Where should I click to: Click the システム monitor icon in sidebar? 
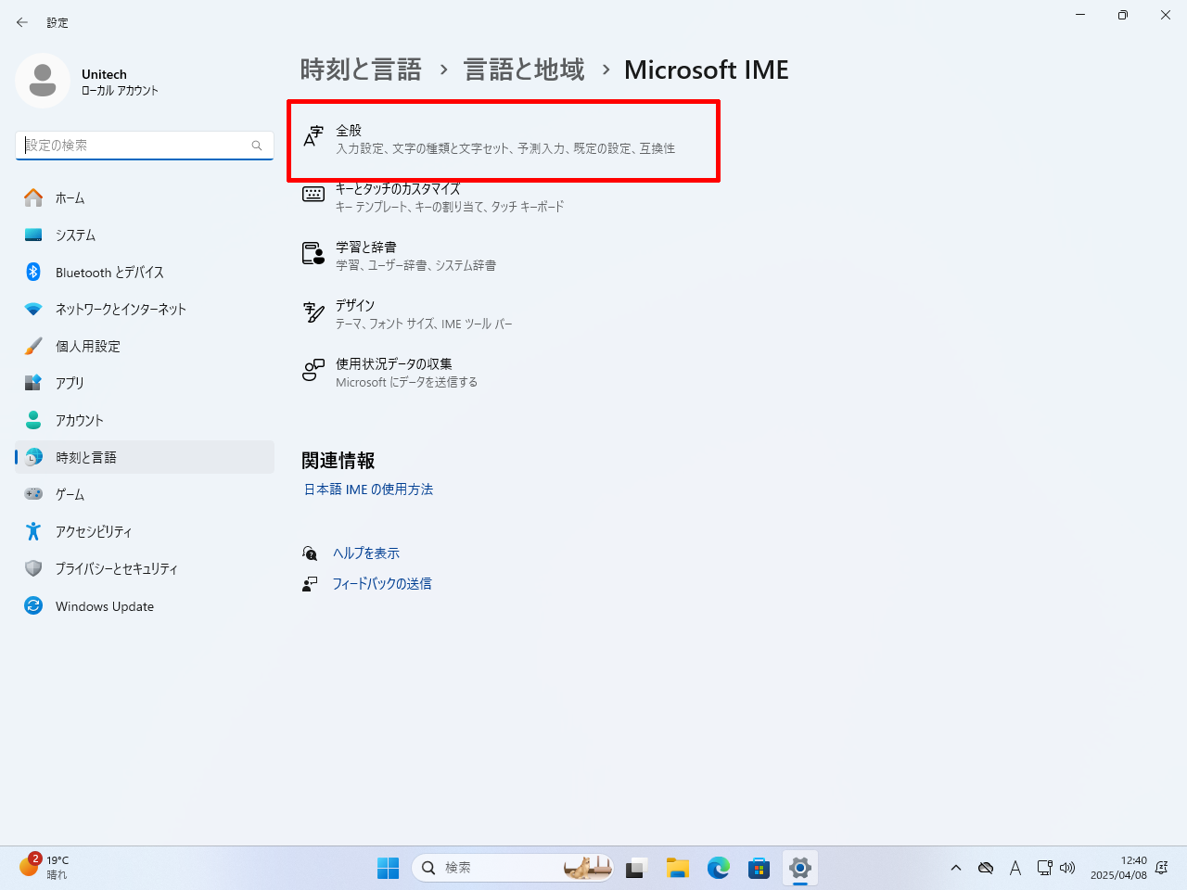(x=33, y=235)
